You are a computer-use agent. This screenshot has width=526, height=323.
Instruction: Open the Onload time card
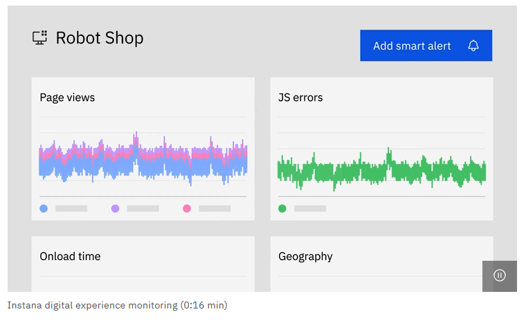[x=70, y=257]
